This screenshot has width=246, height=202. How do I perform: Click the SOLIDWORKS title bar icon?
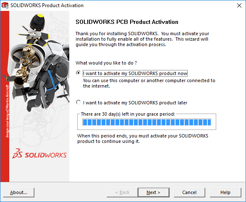(5, 5)
